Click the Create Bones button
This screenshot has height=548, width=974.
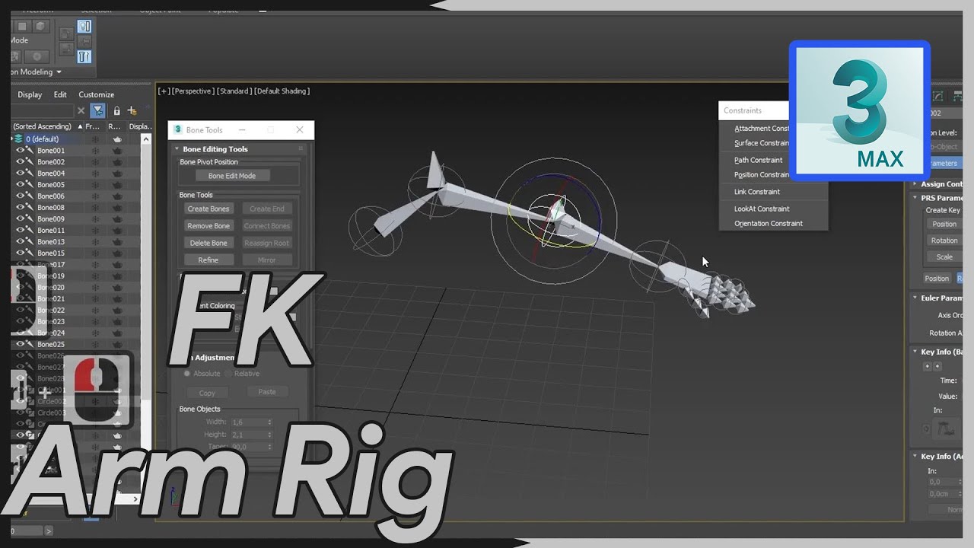tap(208, 209)
